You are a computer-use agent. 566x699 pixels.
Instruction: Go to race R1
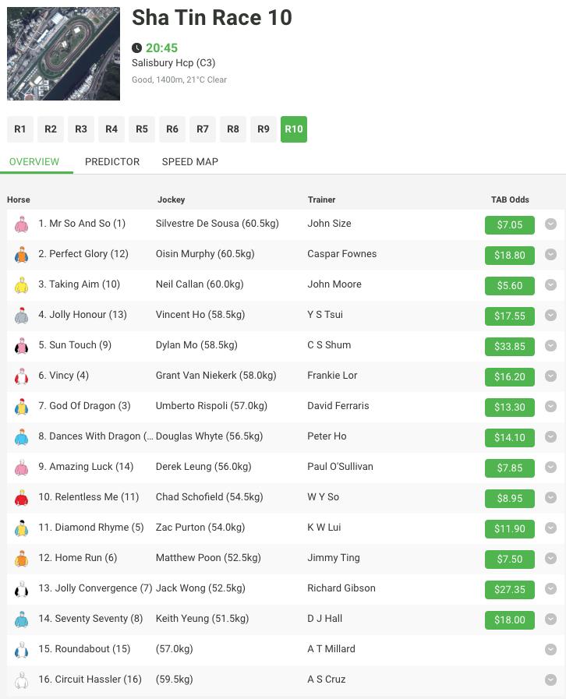pos(20,129)
